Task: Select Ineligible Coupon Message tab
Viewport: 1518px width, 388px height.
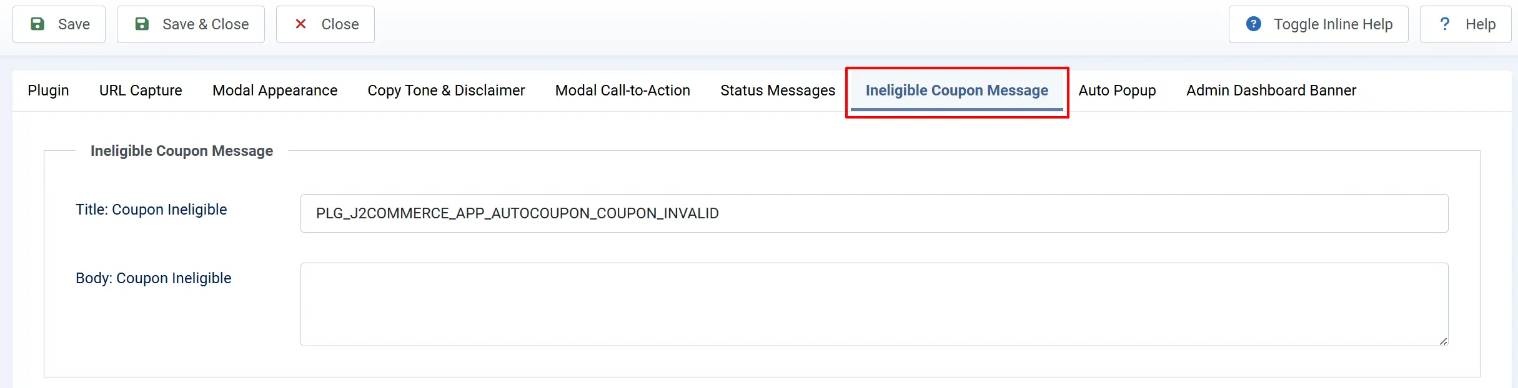Action: tap(957, 90)
